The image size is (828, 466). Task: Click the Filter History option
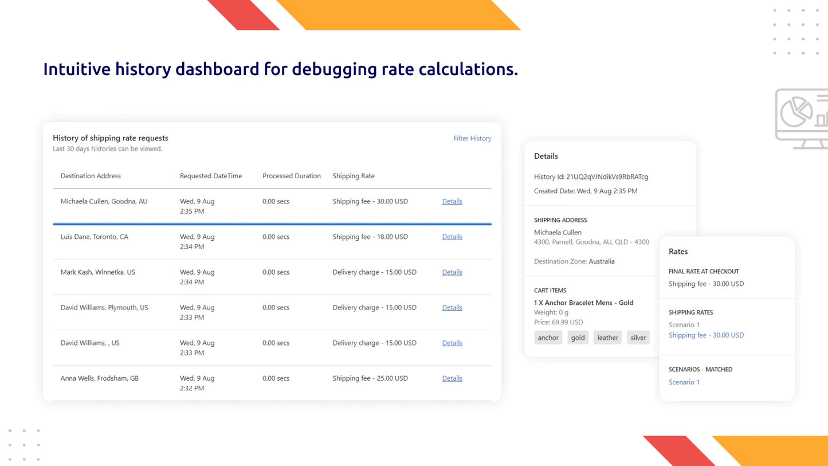[x=472, y=138]
